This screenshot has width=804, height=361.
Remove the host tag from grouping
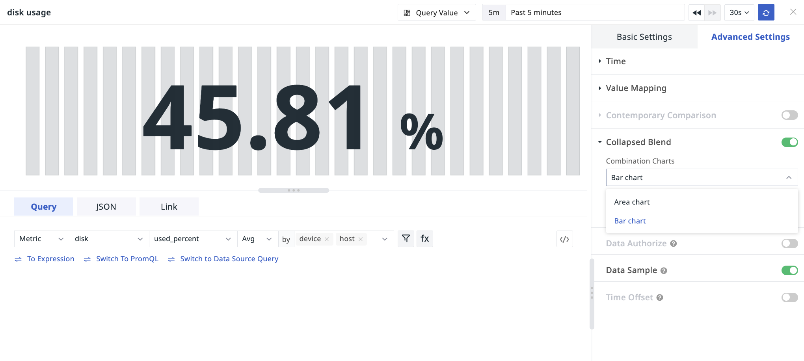point(361,239)
